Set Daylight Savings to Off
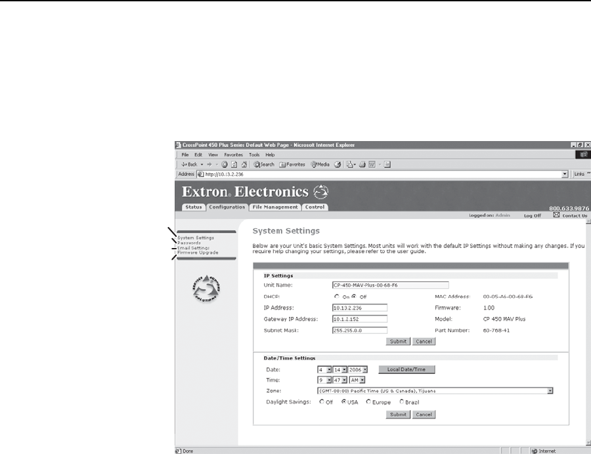This screenshot has height=454, width=591. click(322, 402)
